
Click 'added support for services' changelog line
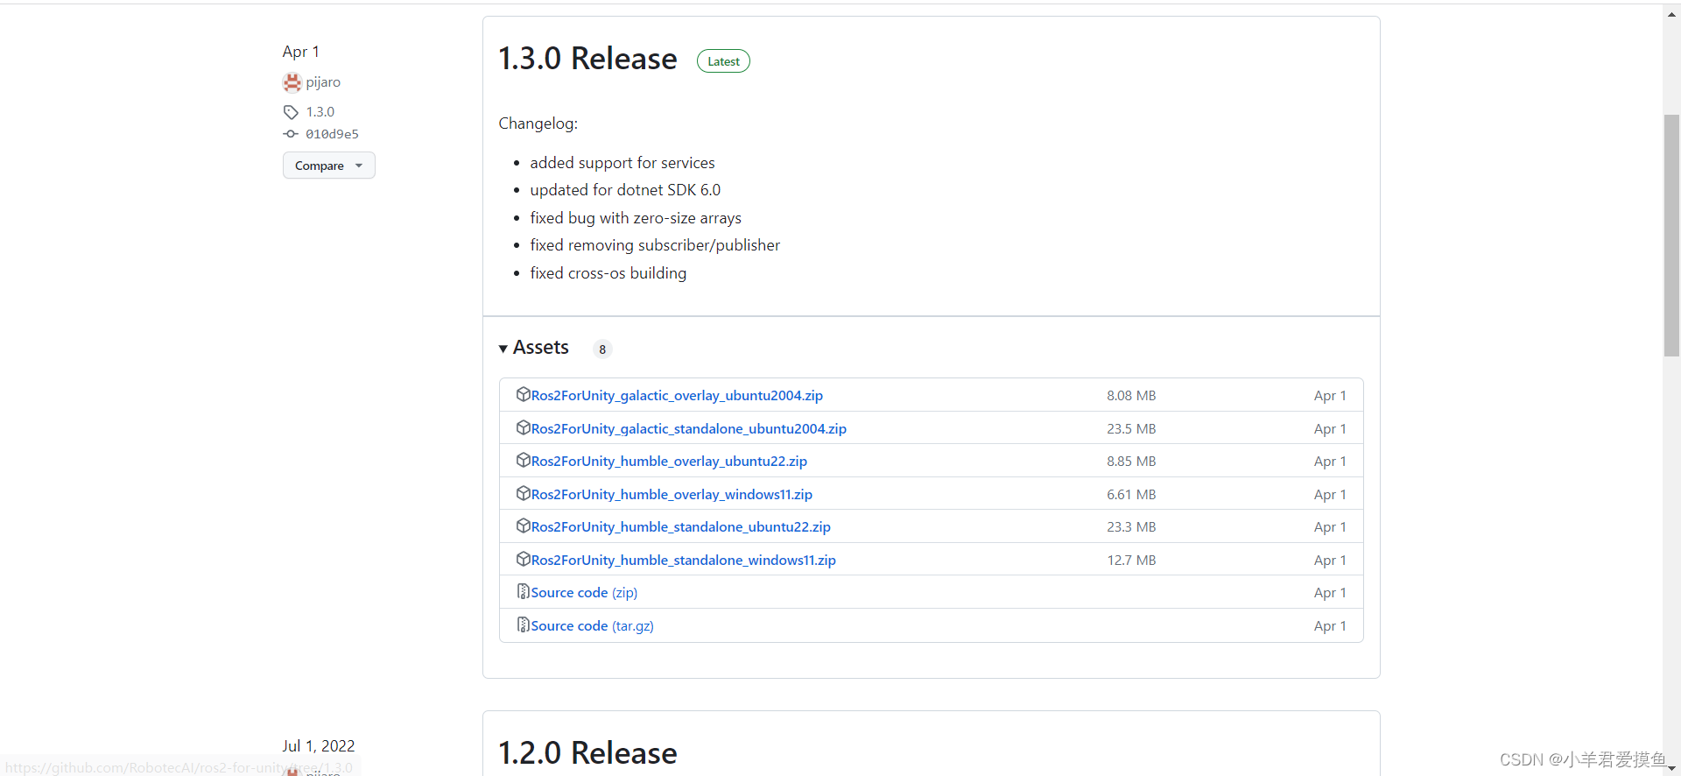click(x=622, y=163)
